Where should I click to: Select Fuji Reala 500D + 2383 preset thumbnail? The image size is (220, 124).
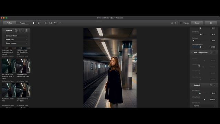[x=23, y=66]
